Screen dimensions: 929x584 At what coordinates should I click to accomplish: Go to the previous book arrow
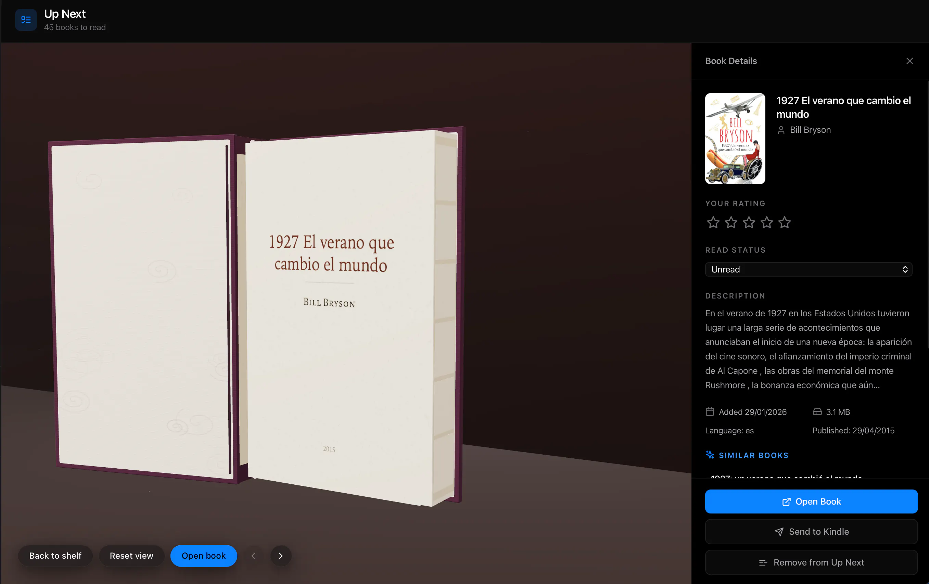click(253, 556)
